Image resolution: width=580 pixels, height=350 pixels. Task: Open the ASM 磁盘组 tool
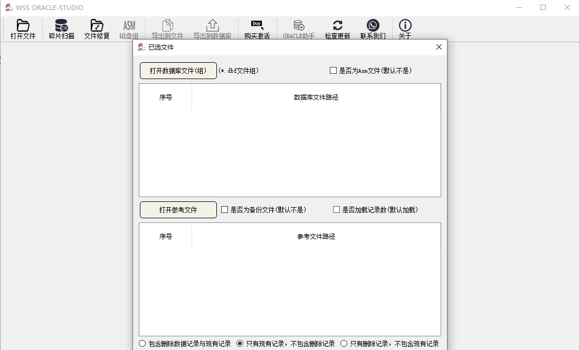pyautogui.click(x=129, y=28)
